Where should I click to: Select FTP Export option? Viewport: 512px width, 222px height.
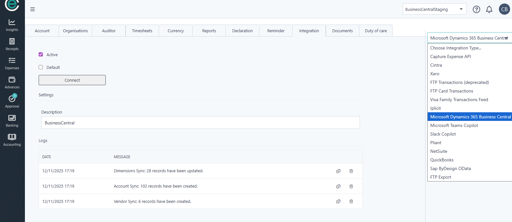tap(470, 177)
